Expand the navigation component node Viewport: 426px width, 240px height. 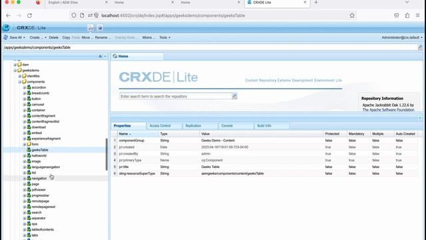(x=25, y=179)
